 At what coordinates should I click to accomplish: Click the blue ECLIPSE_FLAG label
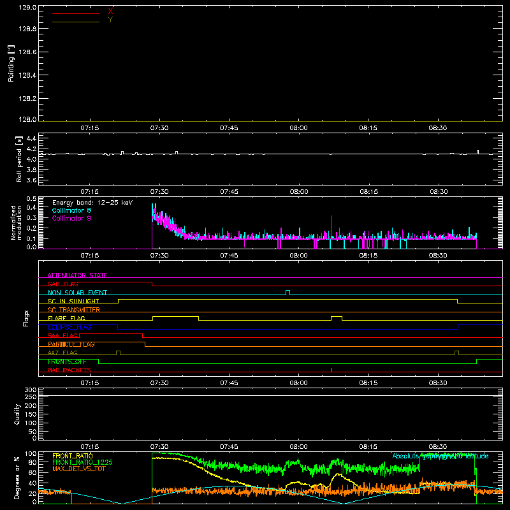69,327
